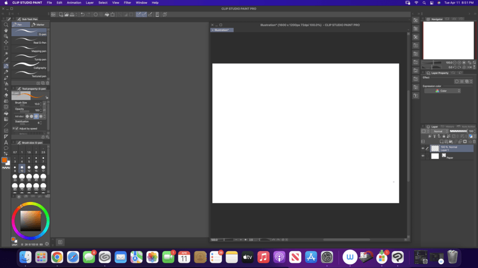
Task: Click the Illustration canvas tab
Action: tap(222, 30)
